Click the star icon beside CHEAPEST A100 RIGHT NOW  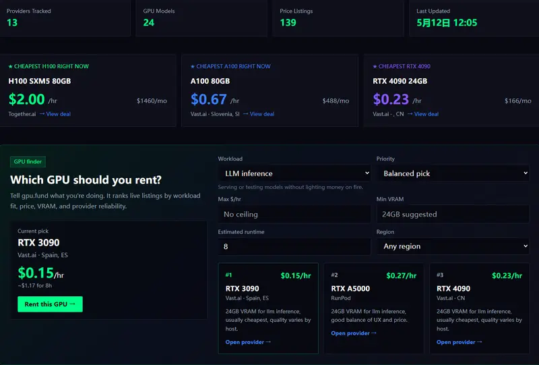(x=193, y=67)
